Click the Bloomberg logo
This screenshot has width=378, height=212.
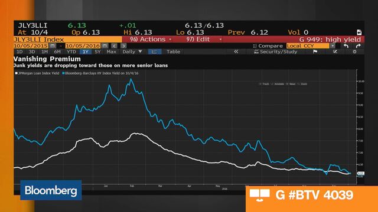click(51, 190)
